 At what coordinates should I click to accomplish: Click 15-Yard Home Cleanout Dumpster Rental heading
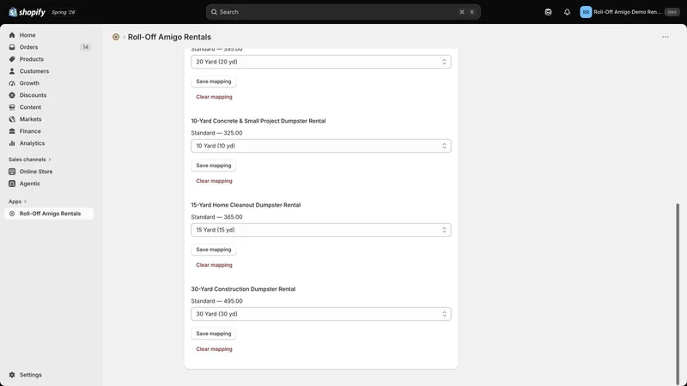click(246, 205)
